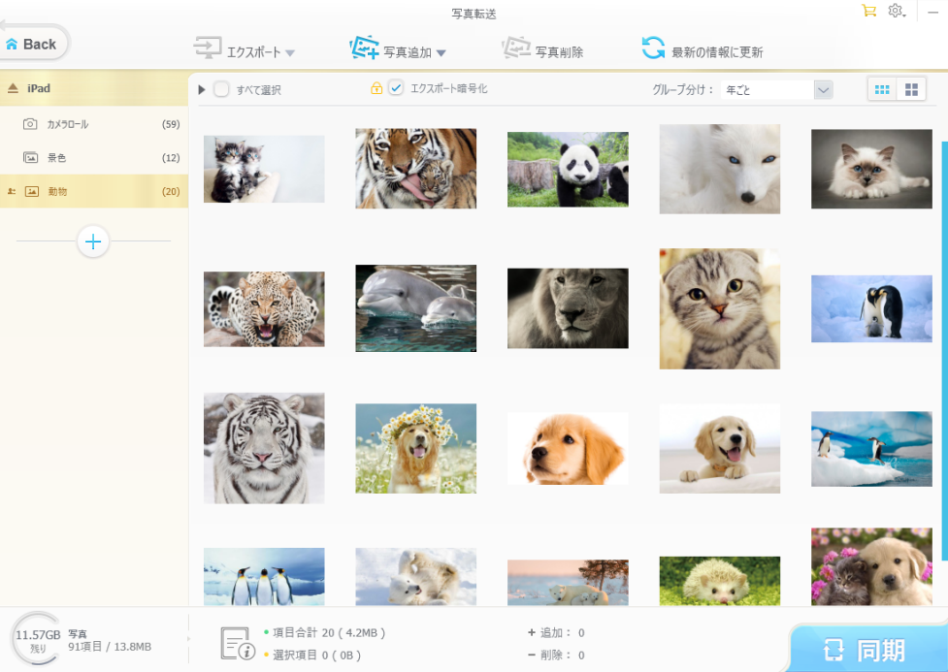The height and width of the screenshot is (672, 948).
Task: Select the polar bears at sunset photo
Action: [x=568, y=583]
